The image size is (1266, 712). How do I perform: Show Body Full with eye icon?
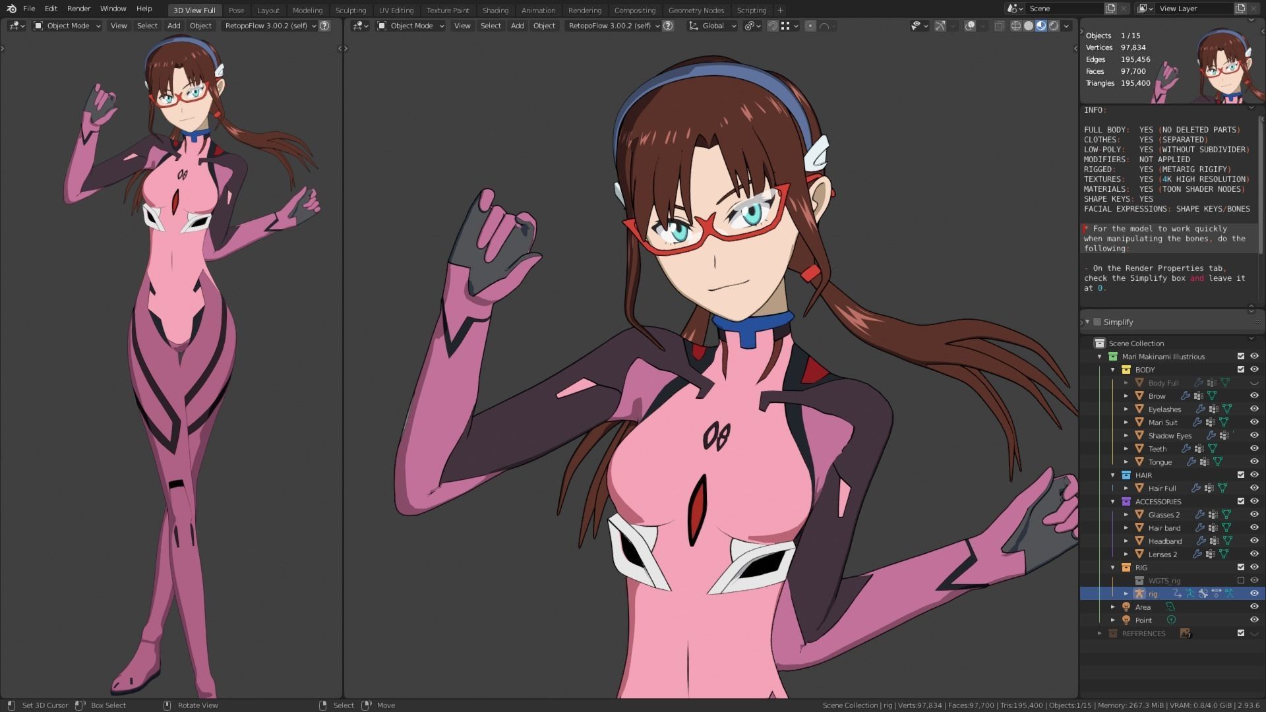[x=1254, y=383]
